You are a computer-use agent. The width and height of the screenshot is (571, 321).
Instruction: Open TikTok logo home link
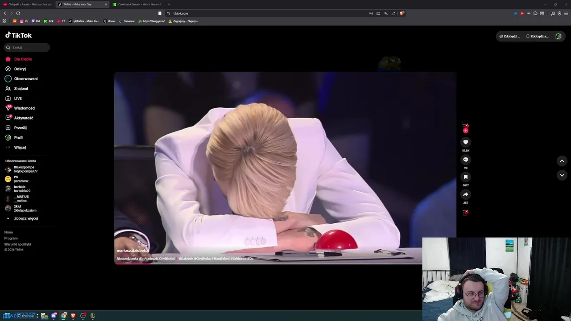(x=18, y=35)
